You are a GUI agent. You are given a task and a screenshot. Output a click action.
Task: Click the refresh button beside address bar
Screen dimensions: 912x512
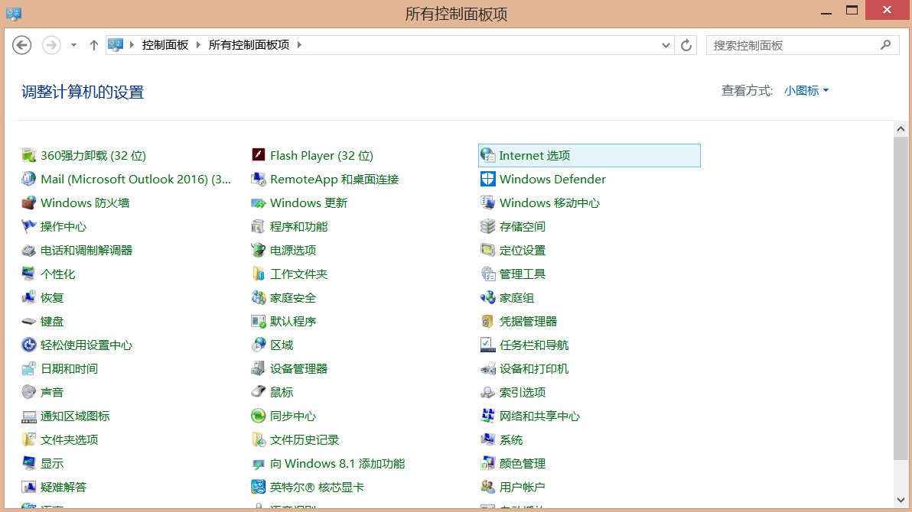pyautogui.click(x=686, y=45)
